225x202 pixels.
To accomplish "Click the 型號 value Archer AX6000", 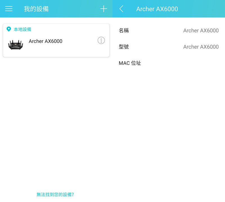I will coord(201,47).
